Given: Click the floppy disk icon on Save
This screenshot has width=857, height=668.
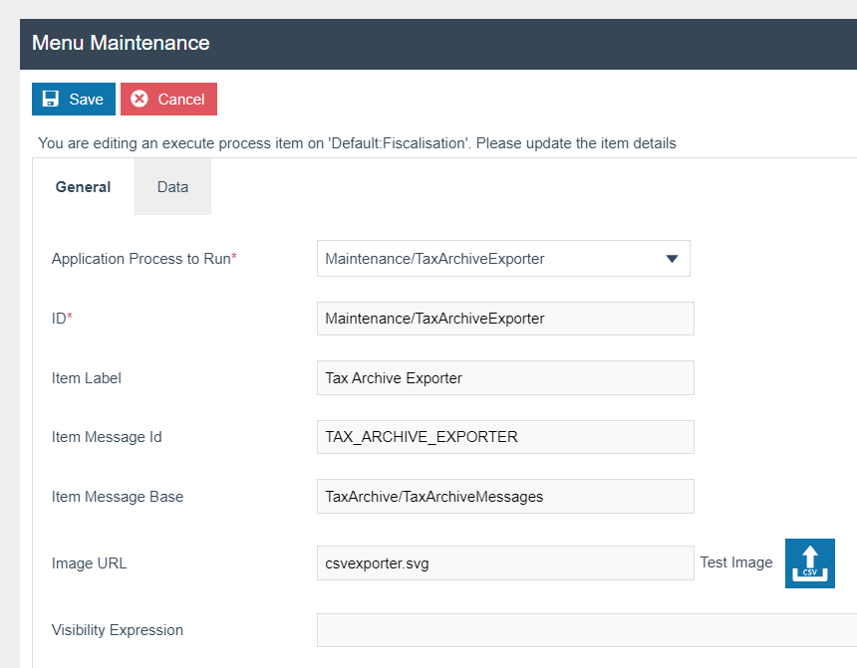Looking at the screenshot, I should tap(51, 100).
